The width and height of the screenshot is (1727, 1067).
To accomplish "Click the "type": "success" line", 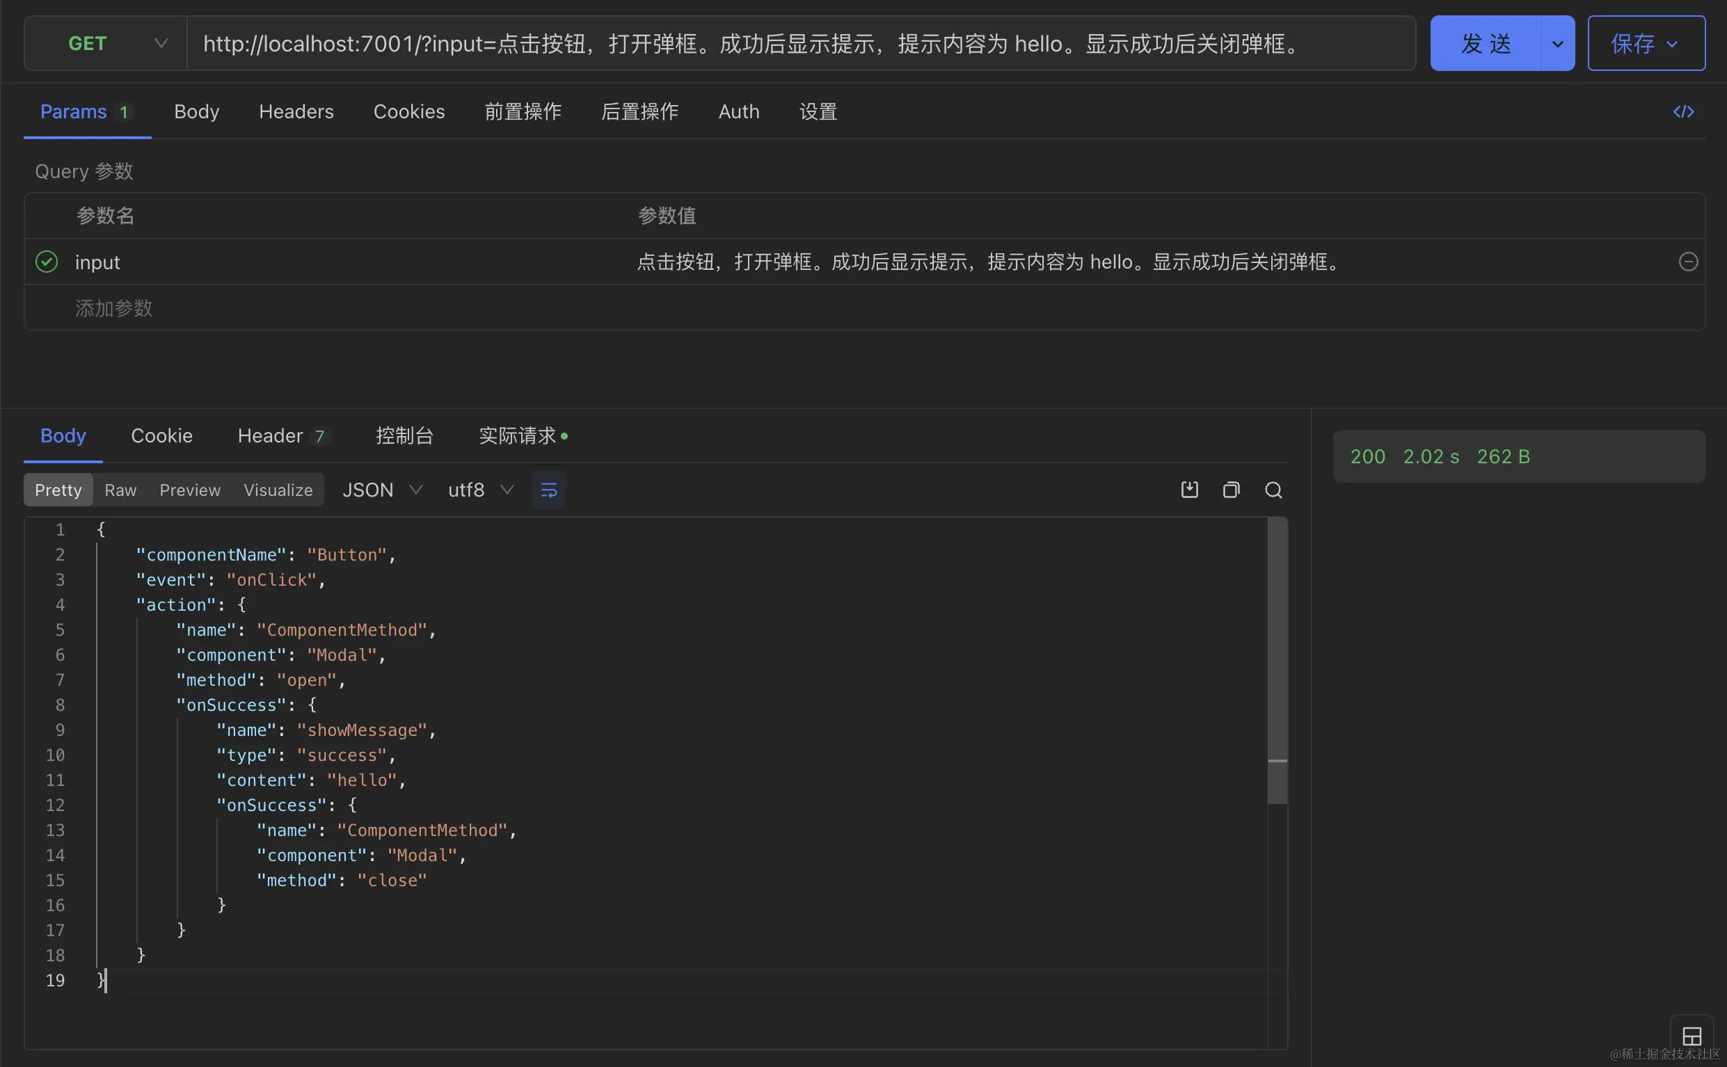I will (x=305, y=755).
